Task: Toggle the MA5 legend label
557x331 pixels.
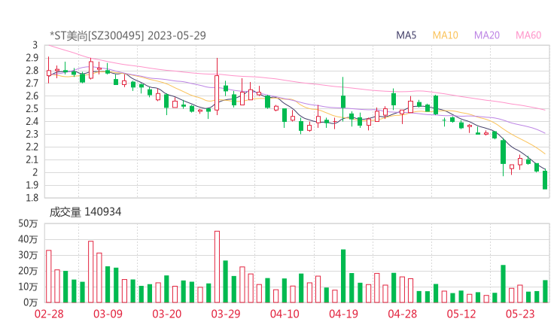Action: pos(406,35)
